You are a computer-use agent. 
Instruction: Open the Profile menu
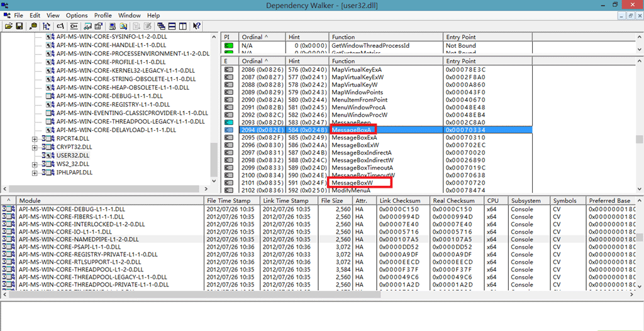tap(103, 15)
